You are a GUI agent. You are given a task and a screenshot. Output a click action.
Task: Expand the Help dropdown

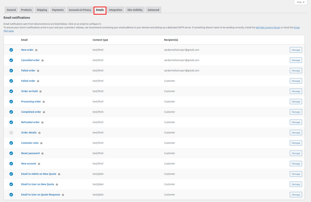301,2
